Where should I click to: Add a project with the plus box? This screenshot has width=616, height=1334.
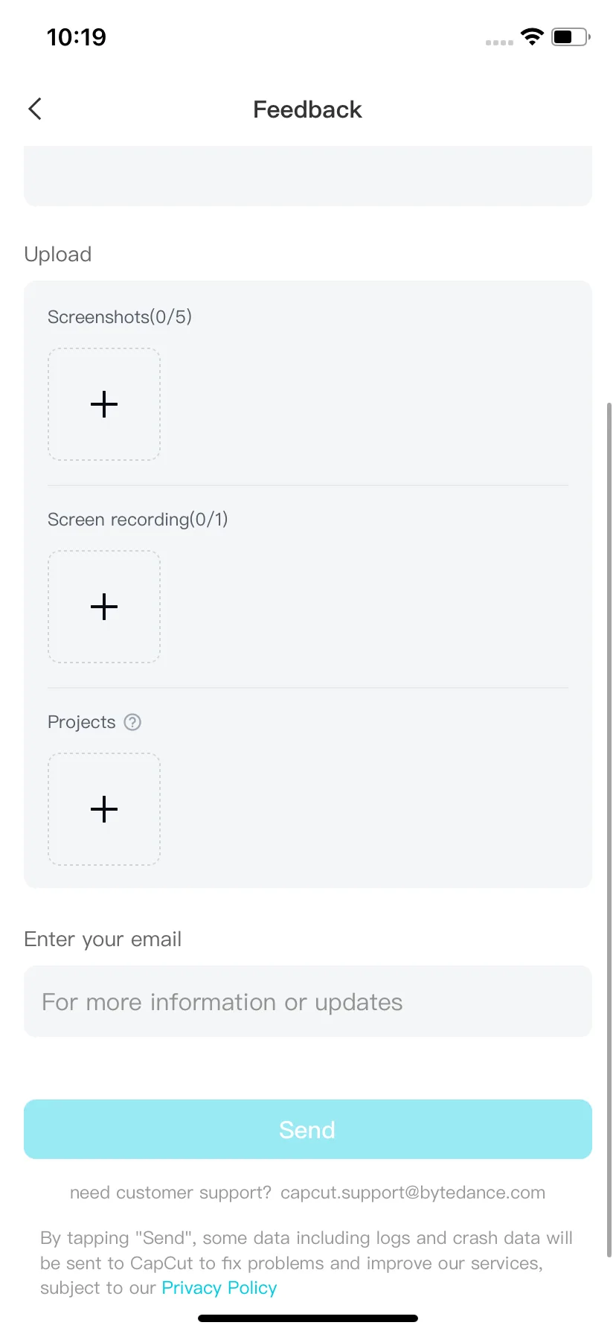[x=104, y=809]
